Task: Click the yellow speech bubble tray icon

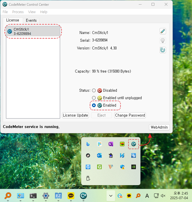Action: tap(129, 196)
